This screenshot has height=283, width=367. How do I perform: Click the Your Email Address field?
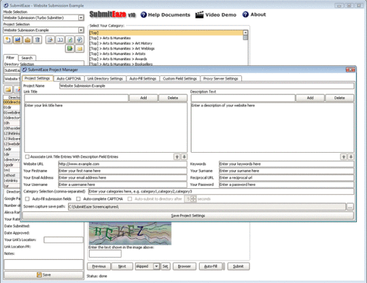coord(122,178)
